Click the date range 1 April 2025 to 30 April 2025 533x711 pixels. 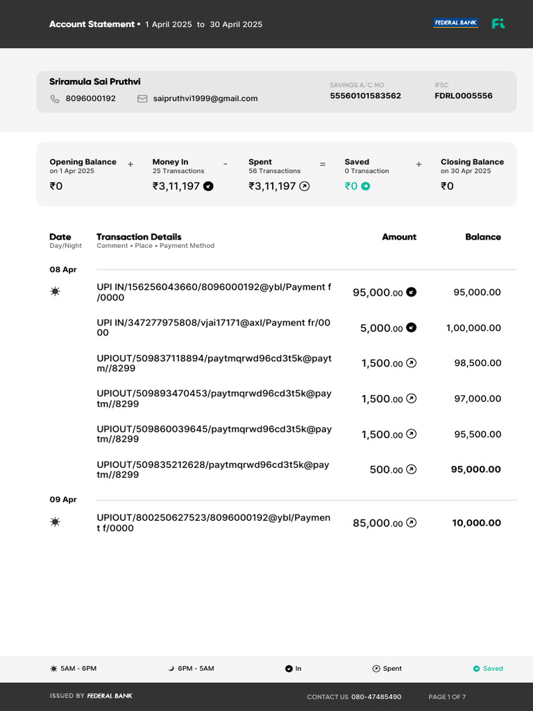(204, 24)
